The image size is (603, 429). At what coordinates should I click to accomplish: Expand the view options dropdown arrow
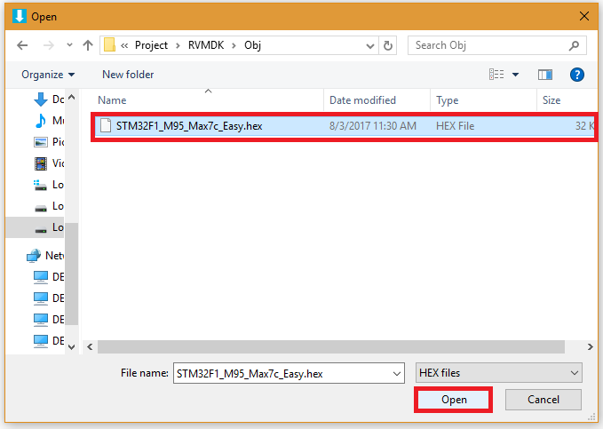(x=515, y=75)
